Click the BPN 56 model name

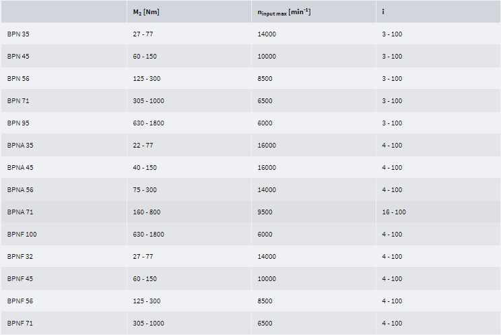pos(18,78)
